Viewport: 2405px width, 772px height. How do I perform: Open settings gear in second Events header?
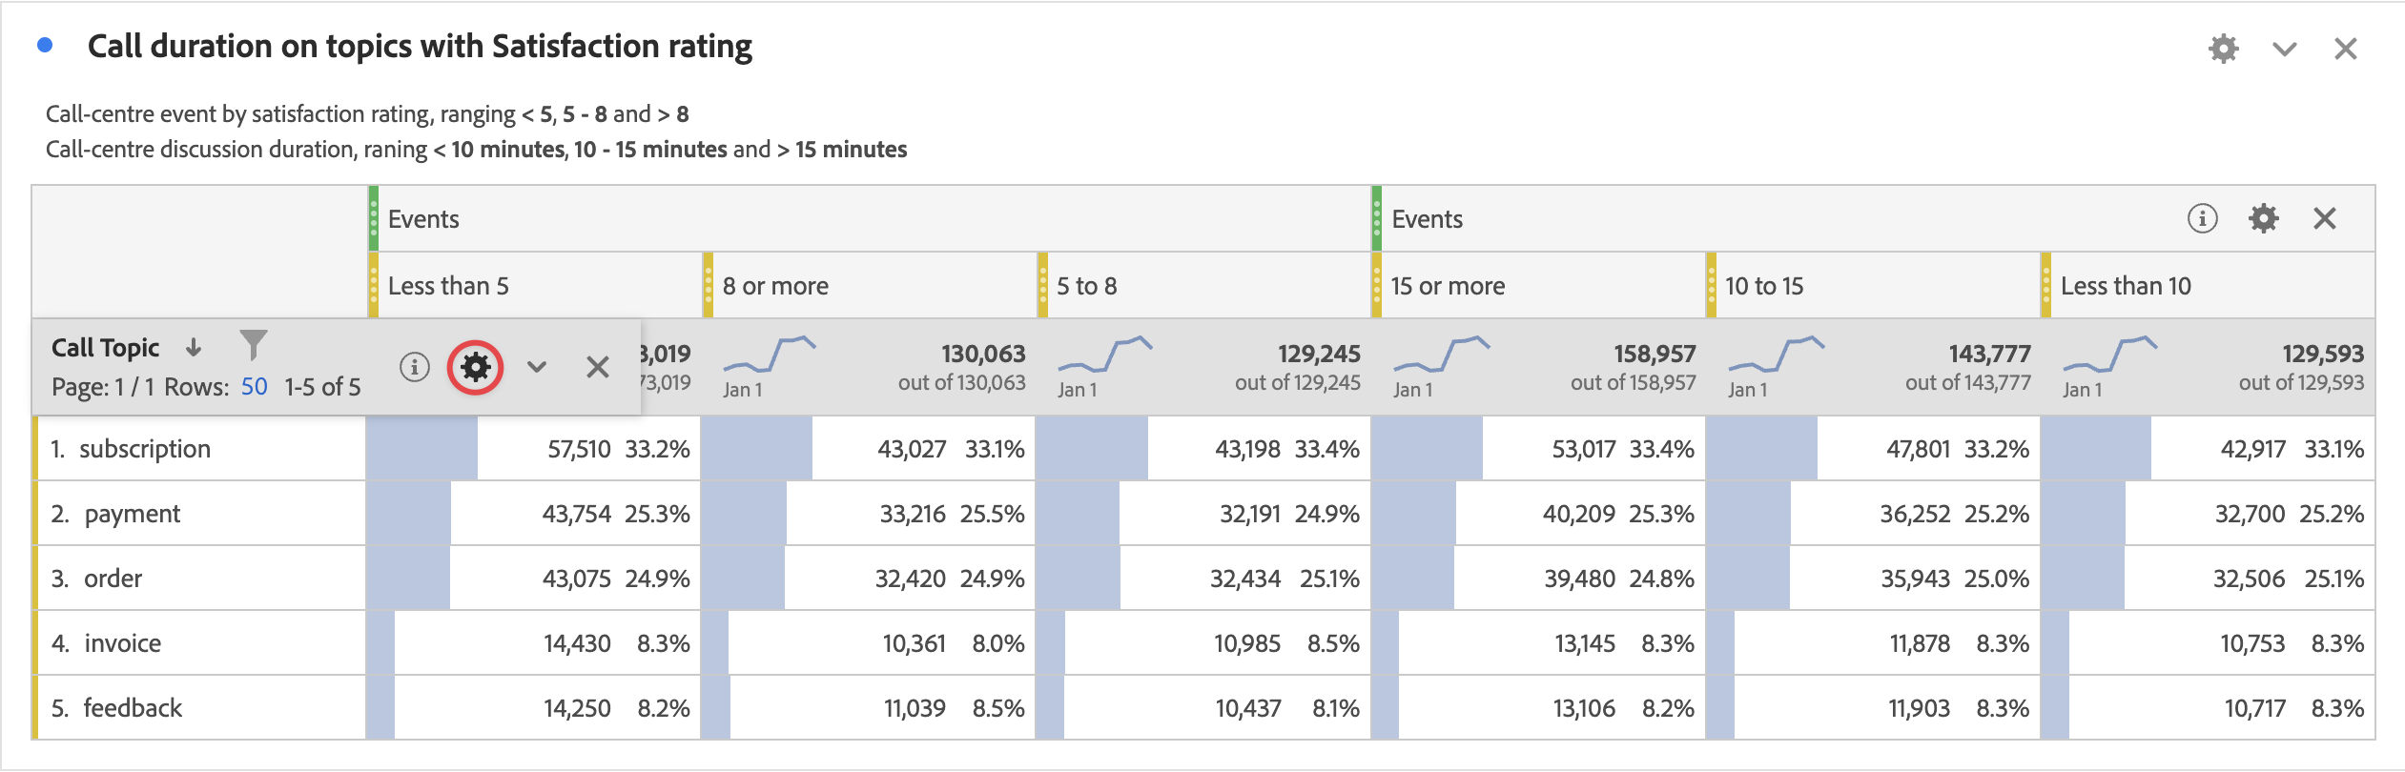click(x=2263, y=218)
